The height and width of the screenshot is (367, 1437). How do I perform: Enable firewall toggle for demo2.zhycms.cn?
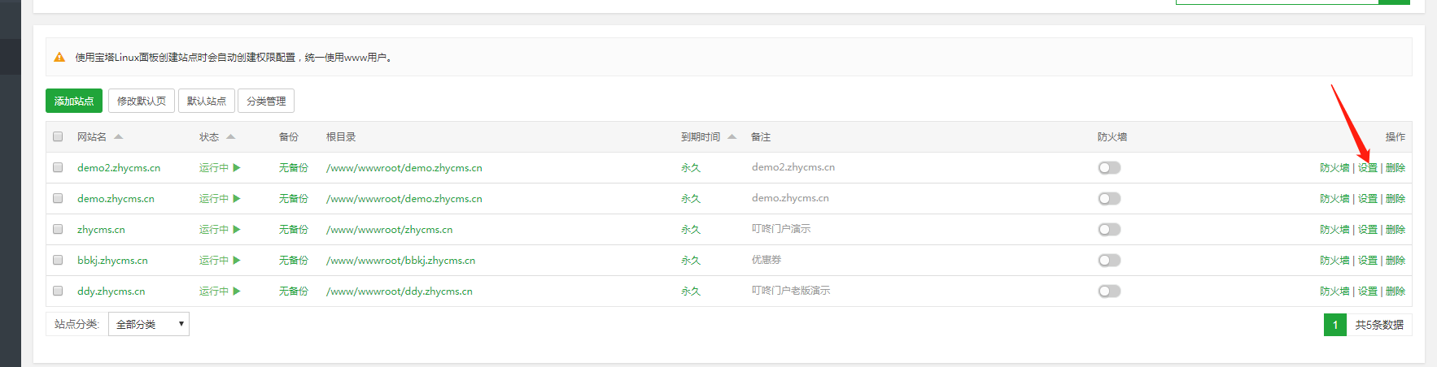(x=1109, y=168)
